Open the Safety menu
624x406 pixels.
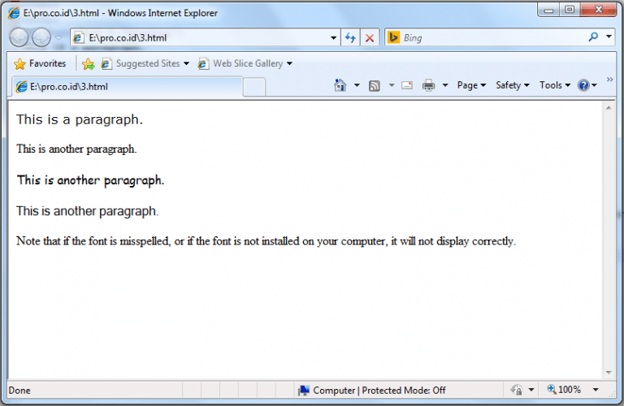(512, 85)
